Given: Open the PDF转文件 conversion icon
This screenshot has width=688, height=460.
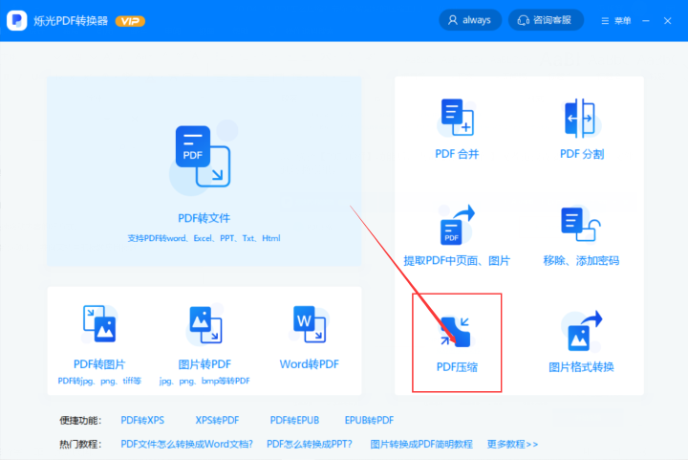Looking at the screenshot, I should pos(203,156).
